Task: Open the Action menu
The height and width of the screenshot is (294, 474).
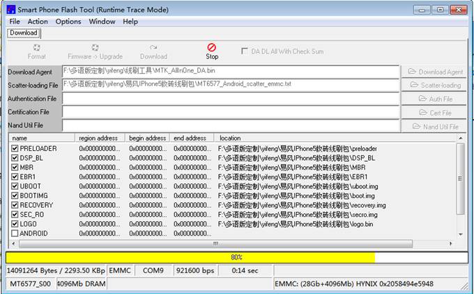Action: click(38, 22)
